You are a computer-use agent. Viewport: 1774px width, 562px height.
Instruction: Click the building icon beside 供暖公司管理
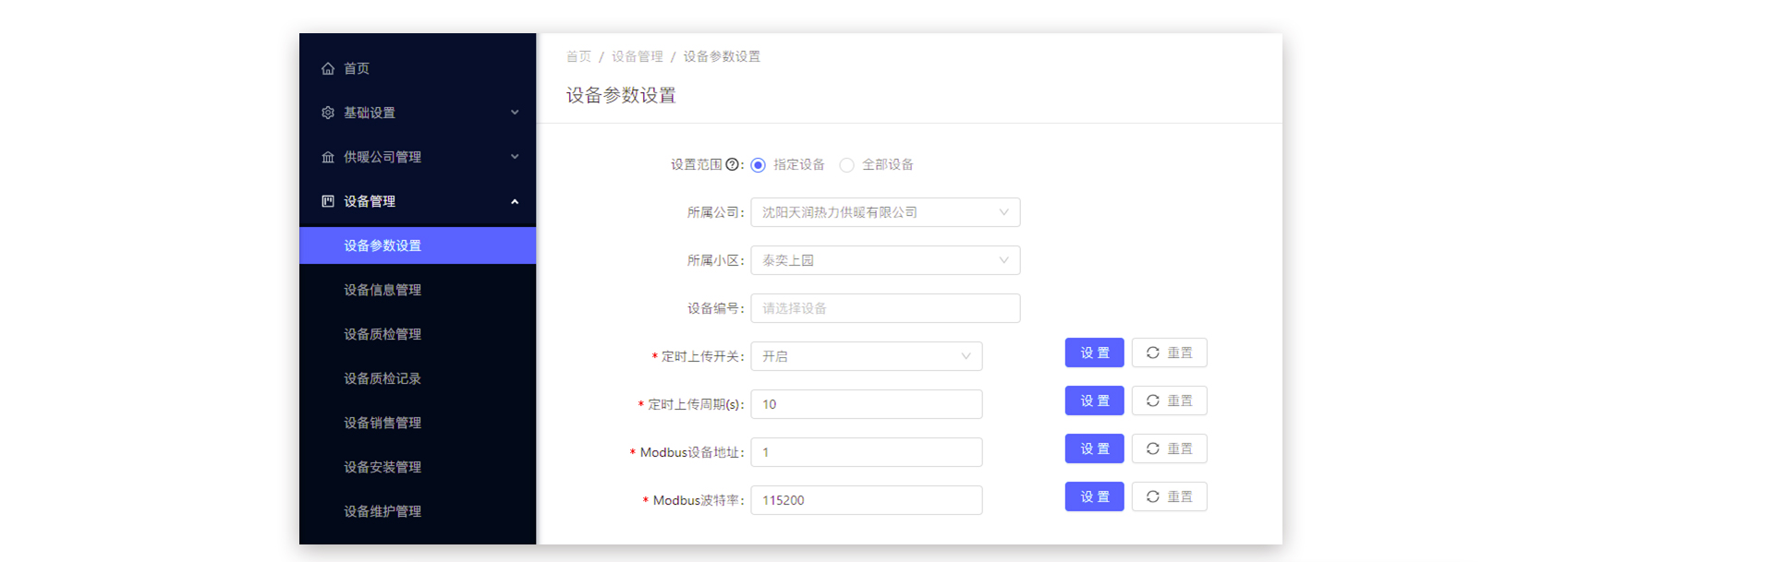pos(328,157)
